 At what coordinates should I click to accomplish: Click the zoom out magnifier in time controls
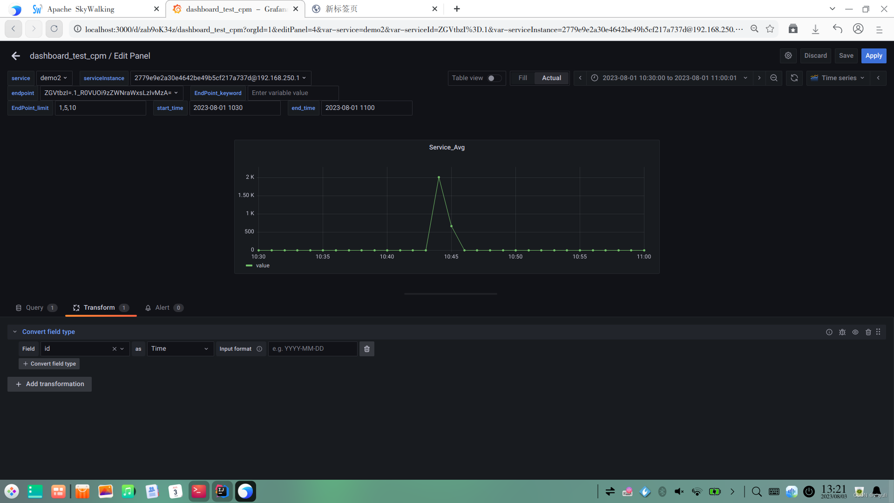tap(774, 78)
